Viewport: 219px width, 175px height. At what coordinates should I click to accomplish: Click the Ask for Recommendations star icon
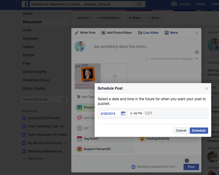point(80,118)
